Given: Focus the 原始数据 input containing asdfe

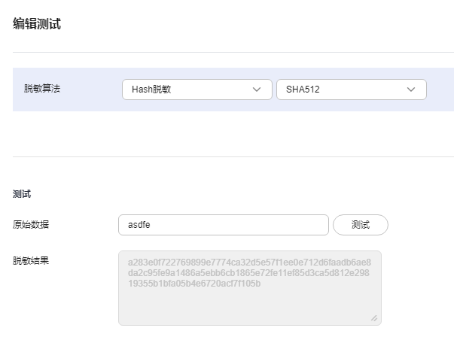Looking at the screenshot, I should 224,225.
